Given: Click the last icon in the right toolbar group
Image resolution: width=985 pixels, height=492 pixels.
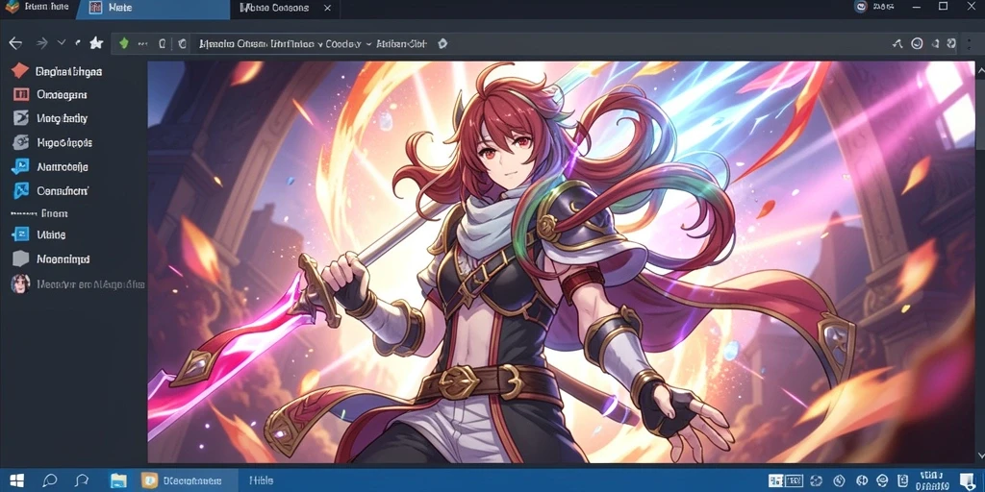Looking at the screenshot, I should click(952, 43).
